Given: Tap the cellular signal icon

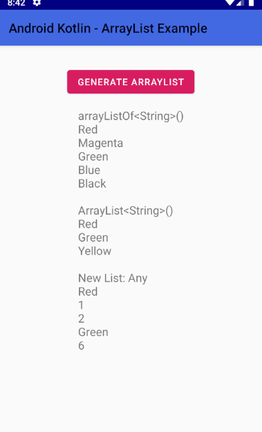Looking at the screenshot, I should [x=240, y=3].
